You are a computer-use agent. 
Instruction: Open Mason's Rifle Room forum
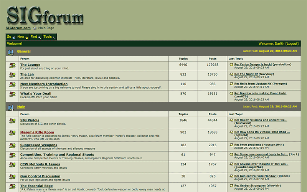(x=37, y=132)
